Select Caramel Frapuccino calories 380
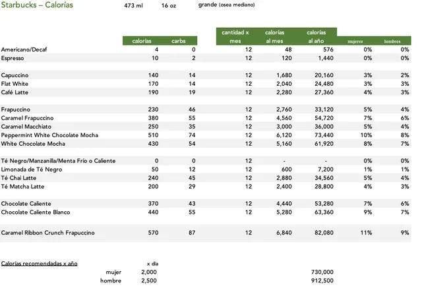The image size is (422, 289). click(x=153, y=118)
